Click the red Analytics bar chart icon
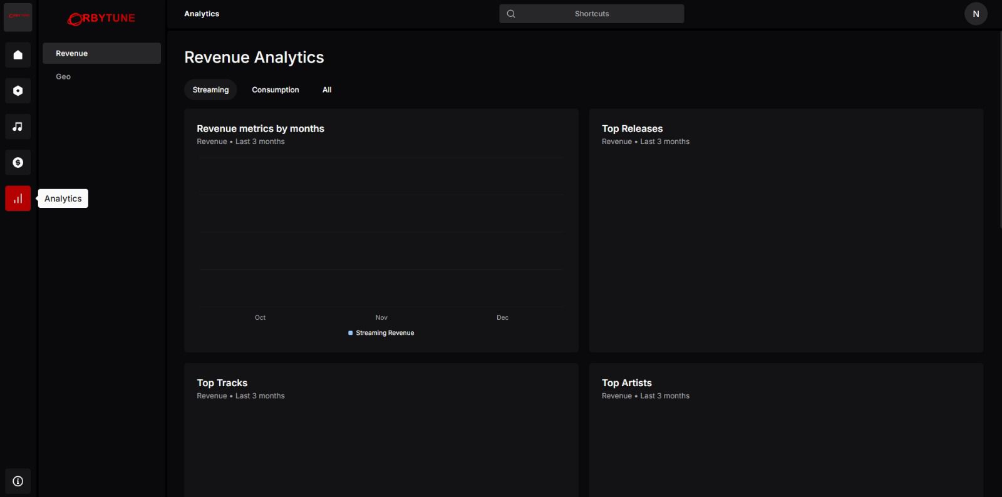1002x497 pixels. (18, 198)
